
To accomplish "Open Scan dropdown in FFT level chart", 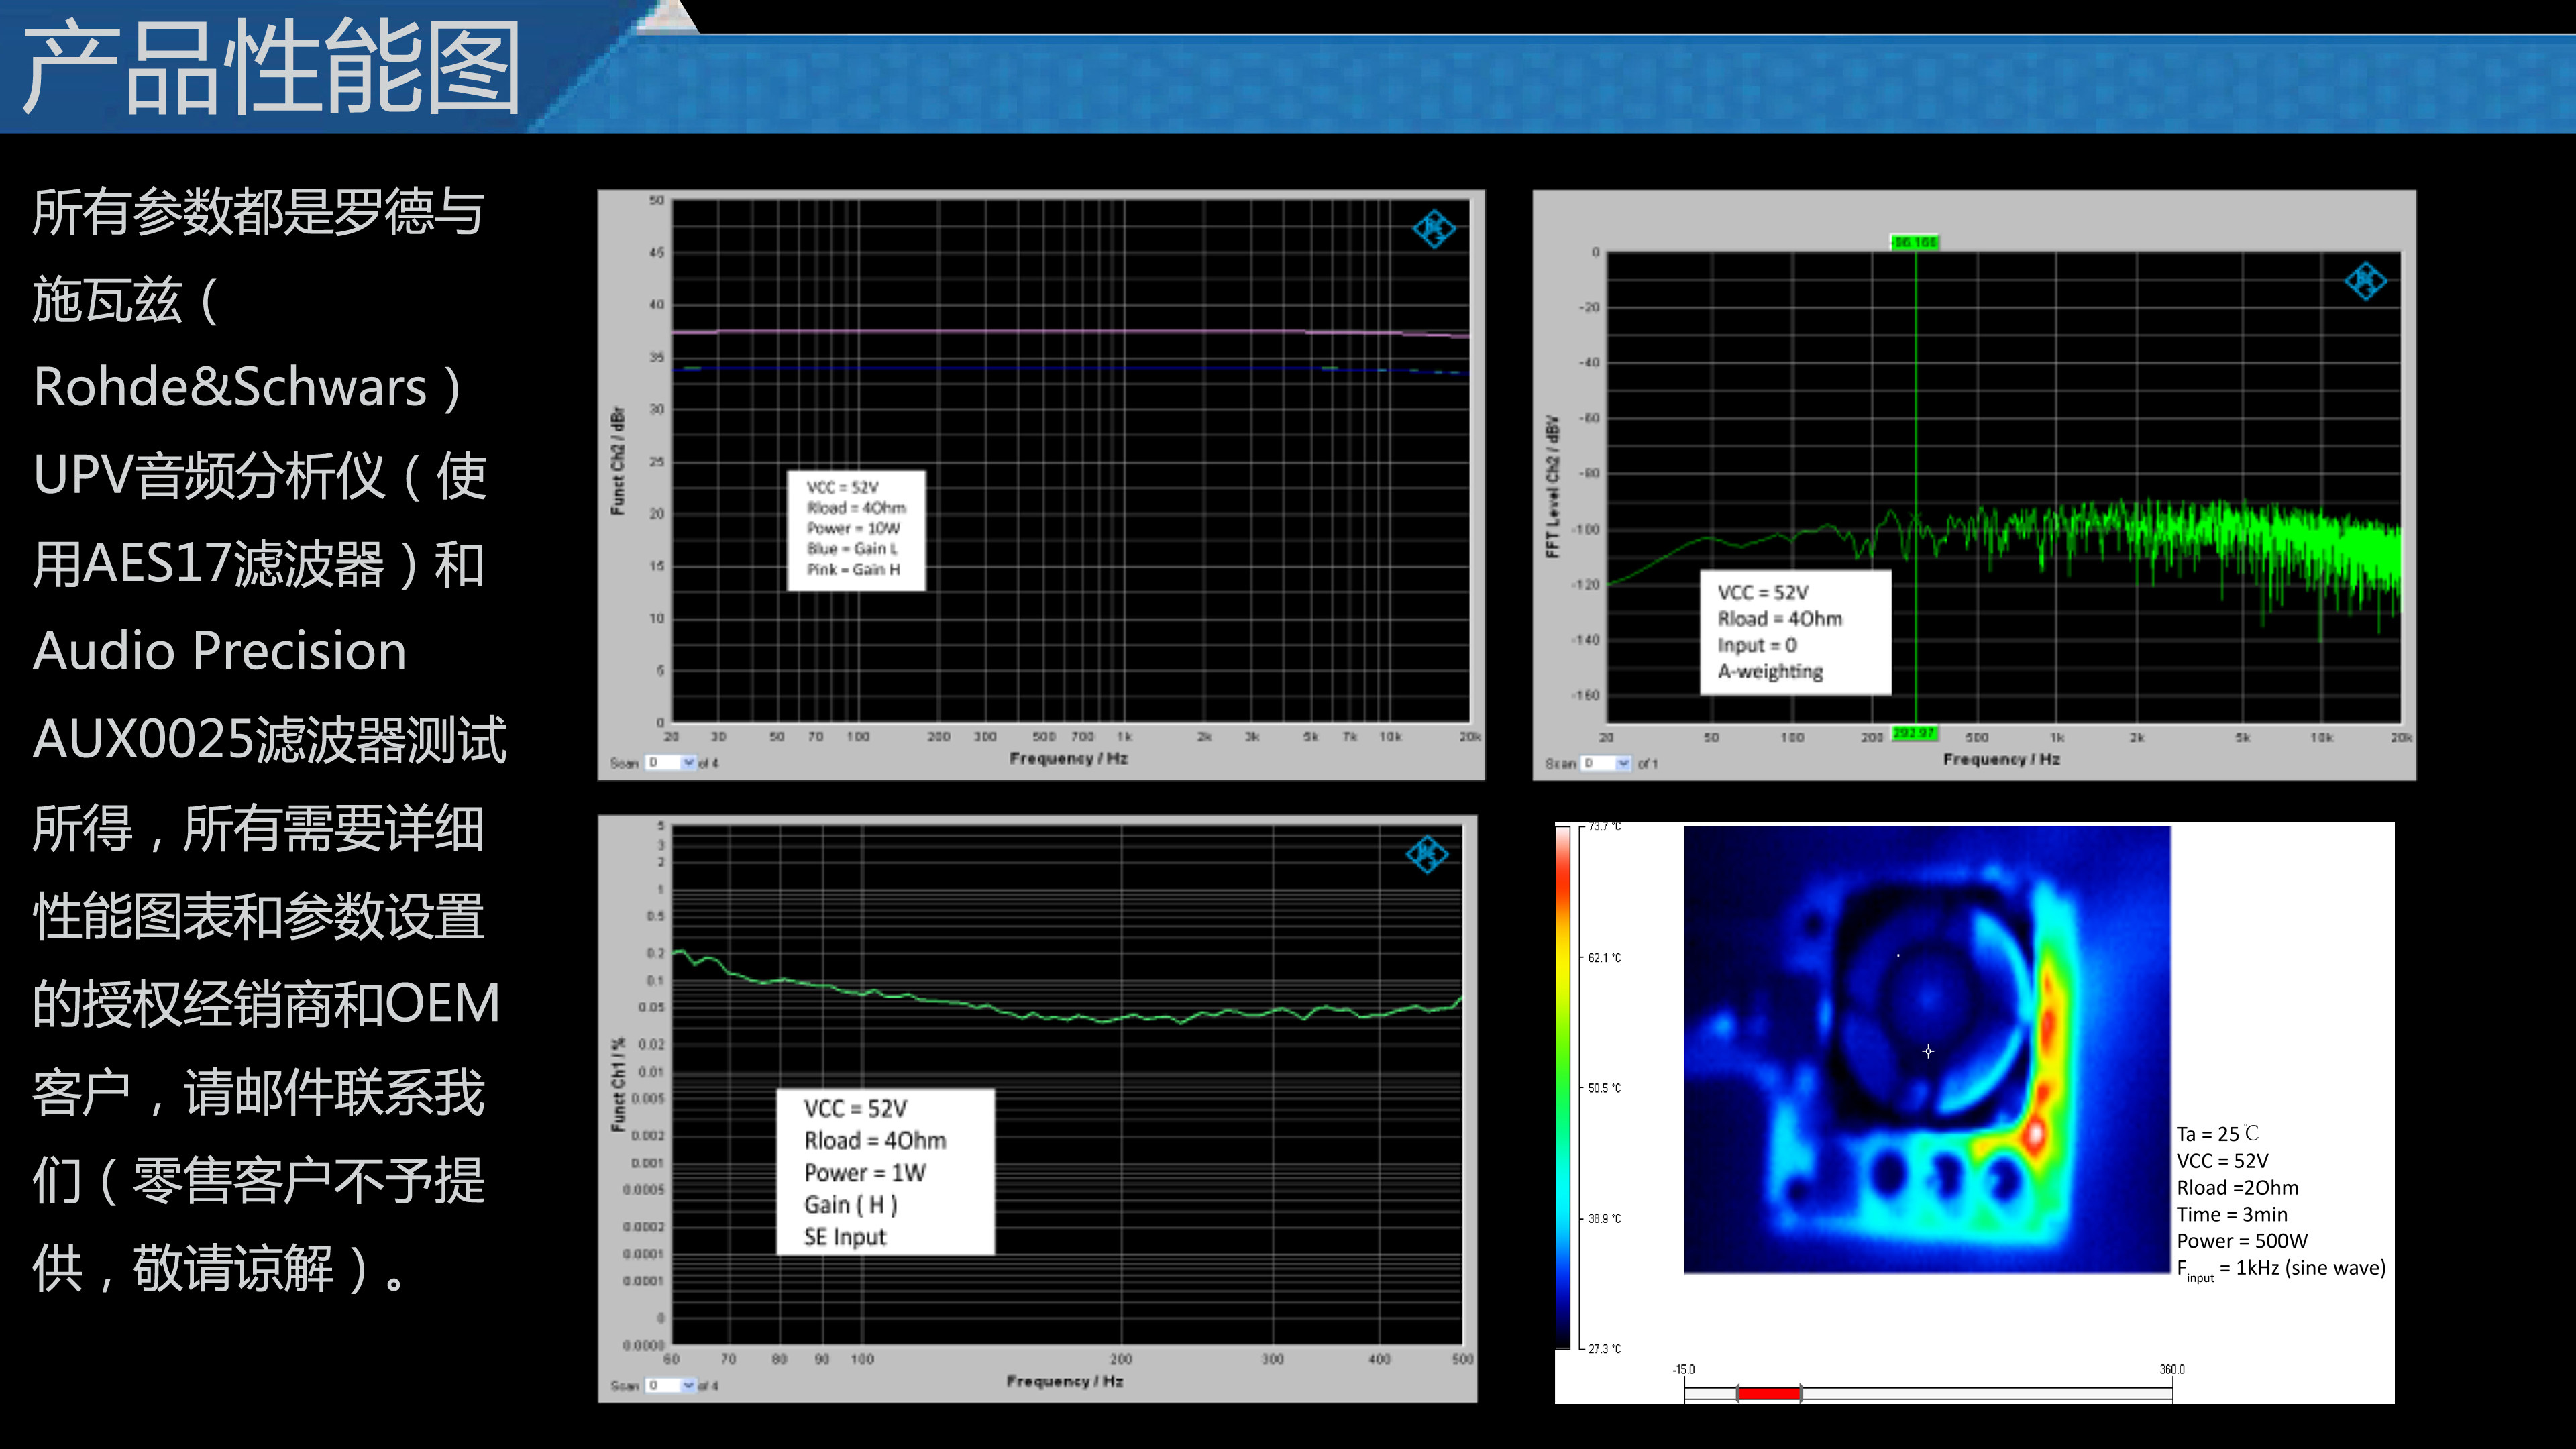I will [x=1623, y=763].
